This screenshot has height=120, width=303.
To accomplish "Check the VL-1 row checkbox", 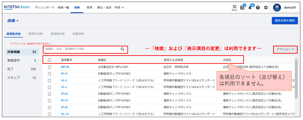I will click(50, 87).
